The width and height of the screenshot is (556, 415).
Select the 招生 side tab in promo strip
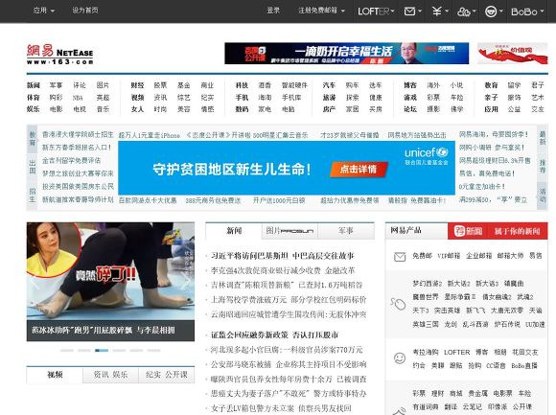pyautogui.click(x=33, y=196)
